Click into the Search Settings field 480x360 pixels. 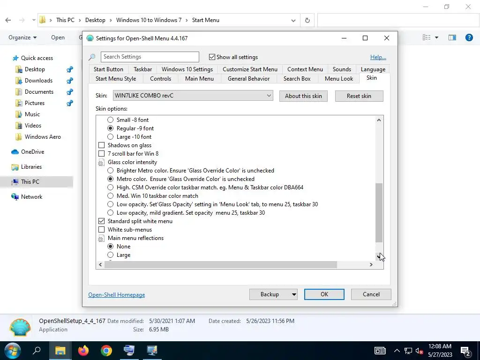click(150, 57)
